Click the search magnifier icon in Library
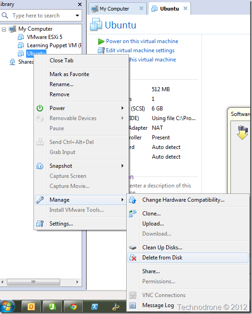Viewport: 252px width, 314px height. click(5, 16)
